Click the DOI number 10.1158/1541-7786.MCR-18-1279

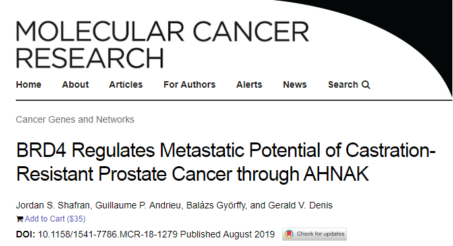pos(107,234)
